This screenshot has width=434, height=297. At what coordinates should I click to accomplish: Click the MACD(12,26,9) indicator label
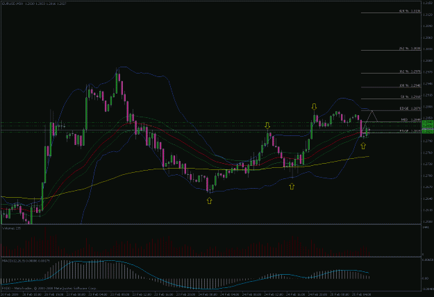(26, 260)
